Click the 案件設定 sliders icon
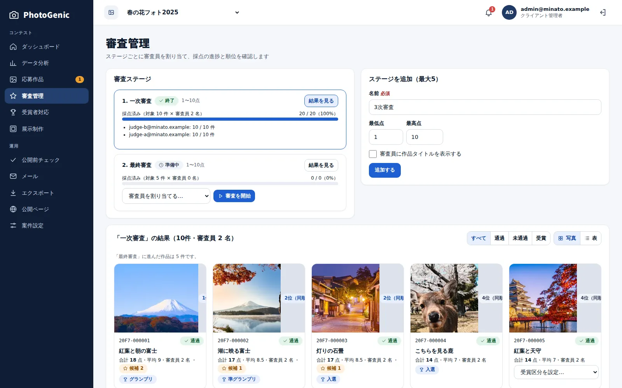The image size is (622, 388). click(x=13, y=225)
